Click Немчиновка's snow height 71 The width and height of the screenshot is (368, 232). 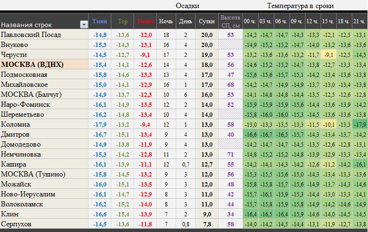[x=231, y=154]
